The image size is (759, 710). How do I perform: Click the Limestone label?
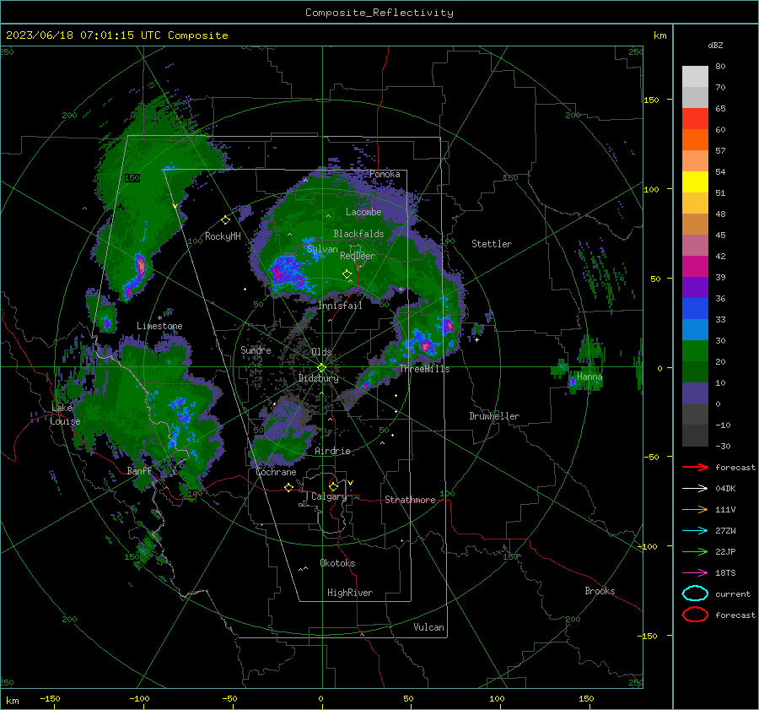pos(159,326)
